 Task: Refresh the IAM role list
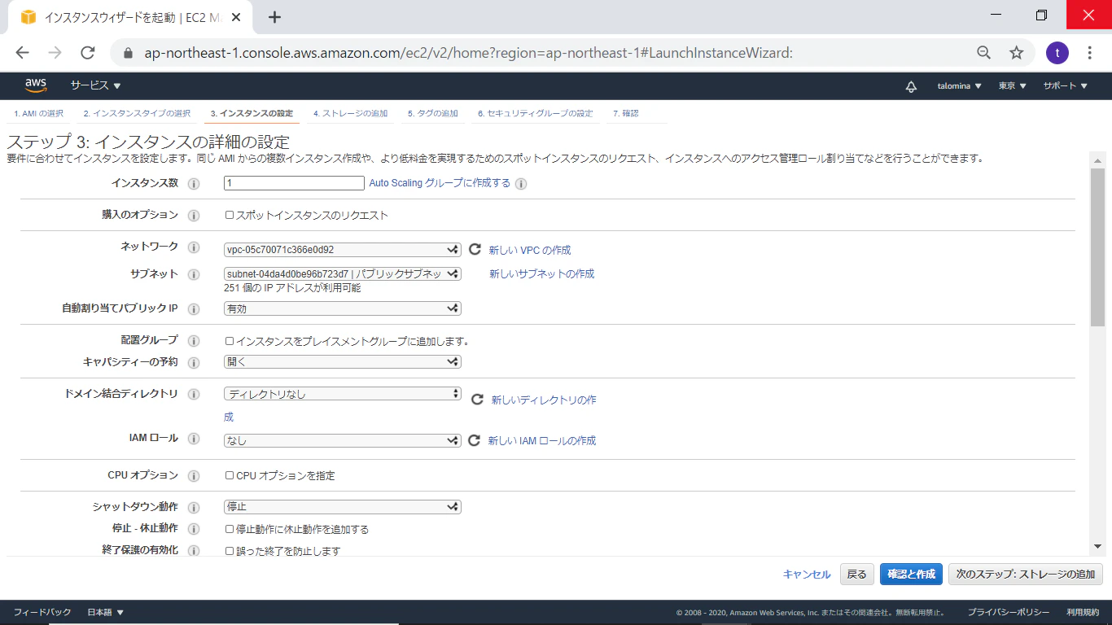pos(475,440)
